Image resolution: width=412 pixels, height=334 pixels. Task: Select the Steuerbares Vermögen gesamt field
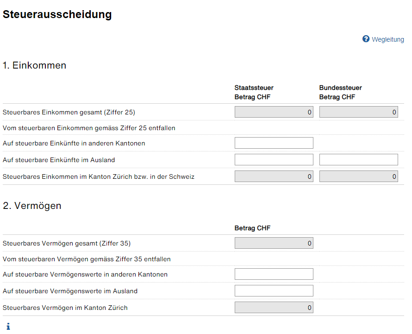tap(274, 243)
